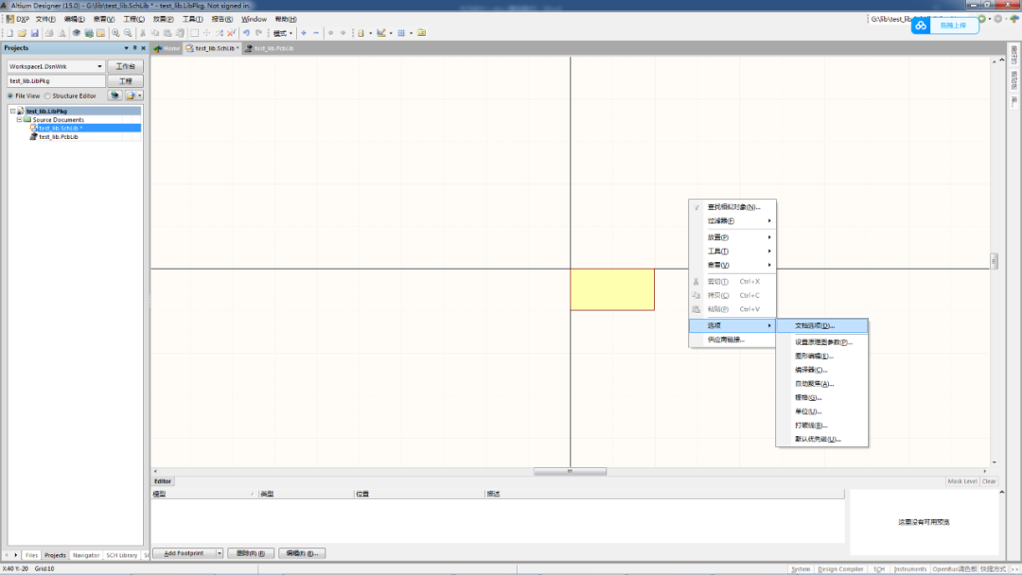Choose 单位(U)... in the submenu
The width and height of the screenshot is (1022, 575).
click(822, 411)
